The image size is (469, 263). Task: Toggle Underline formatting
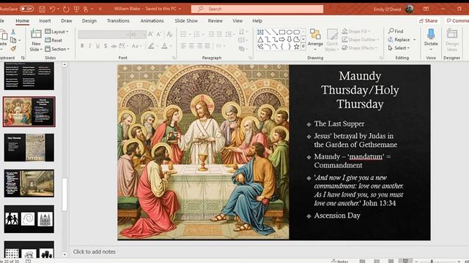pos(97,46)
